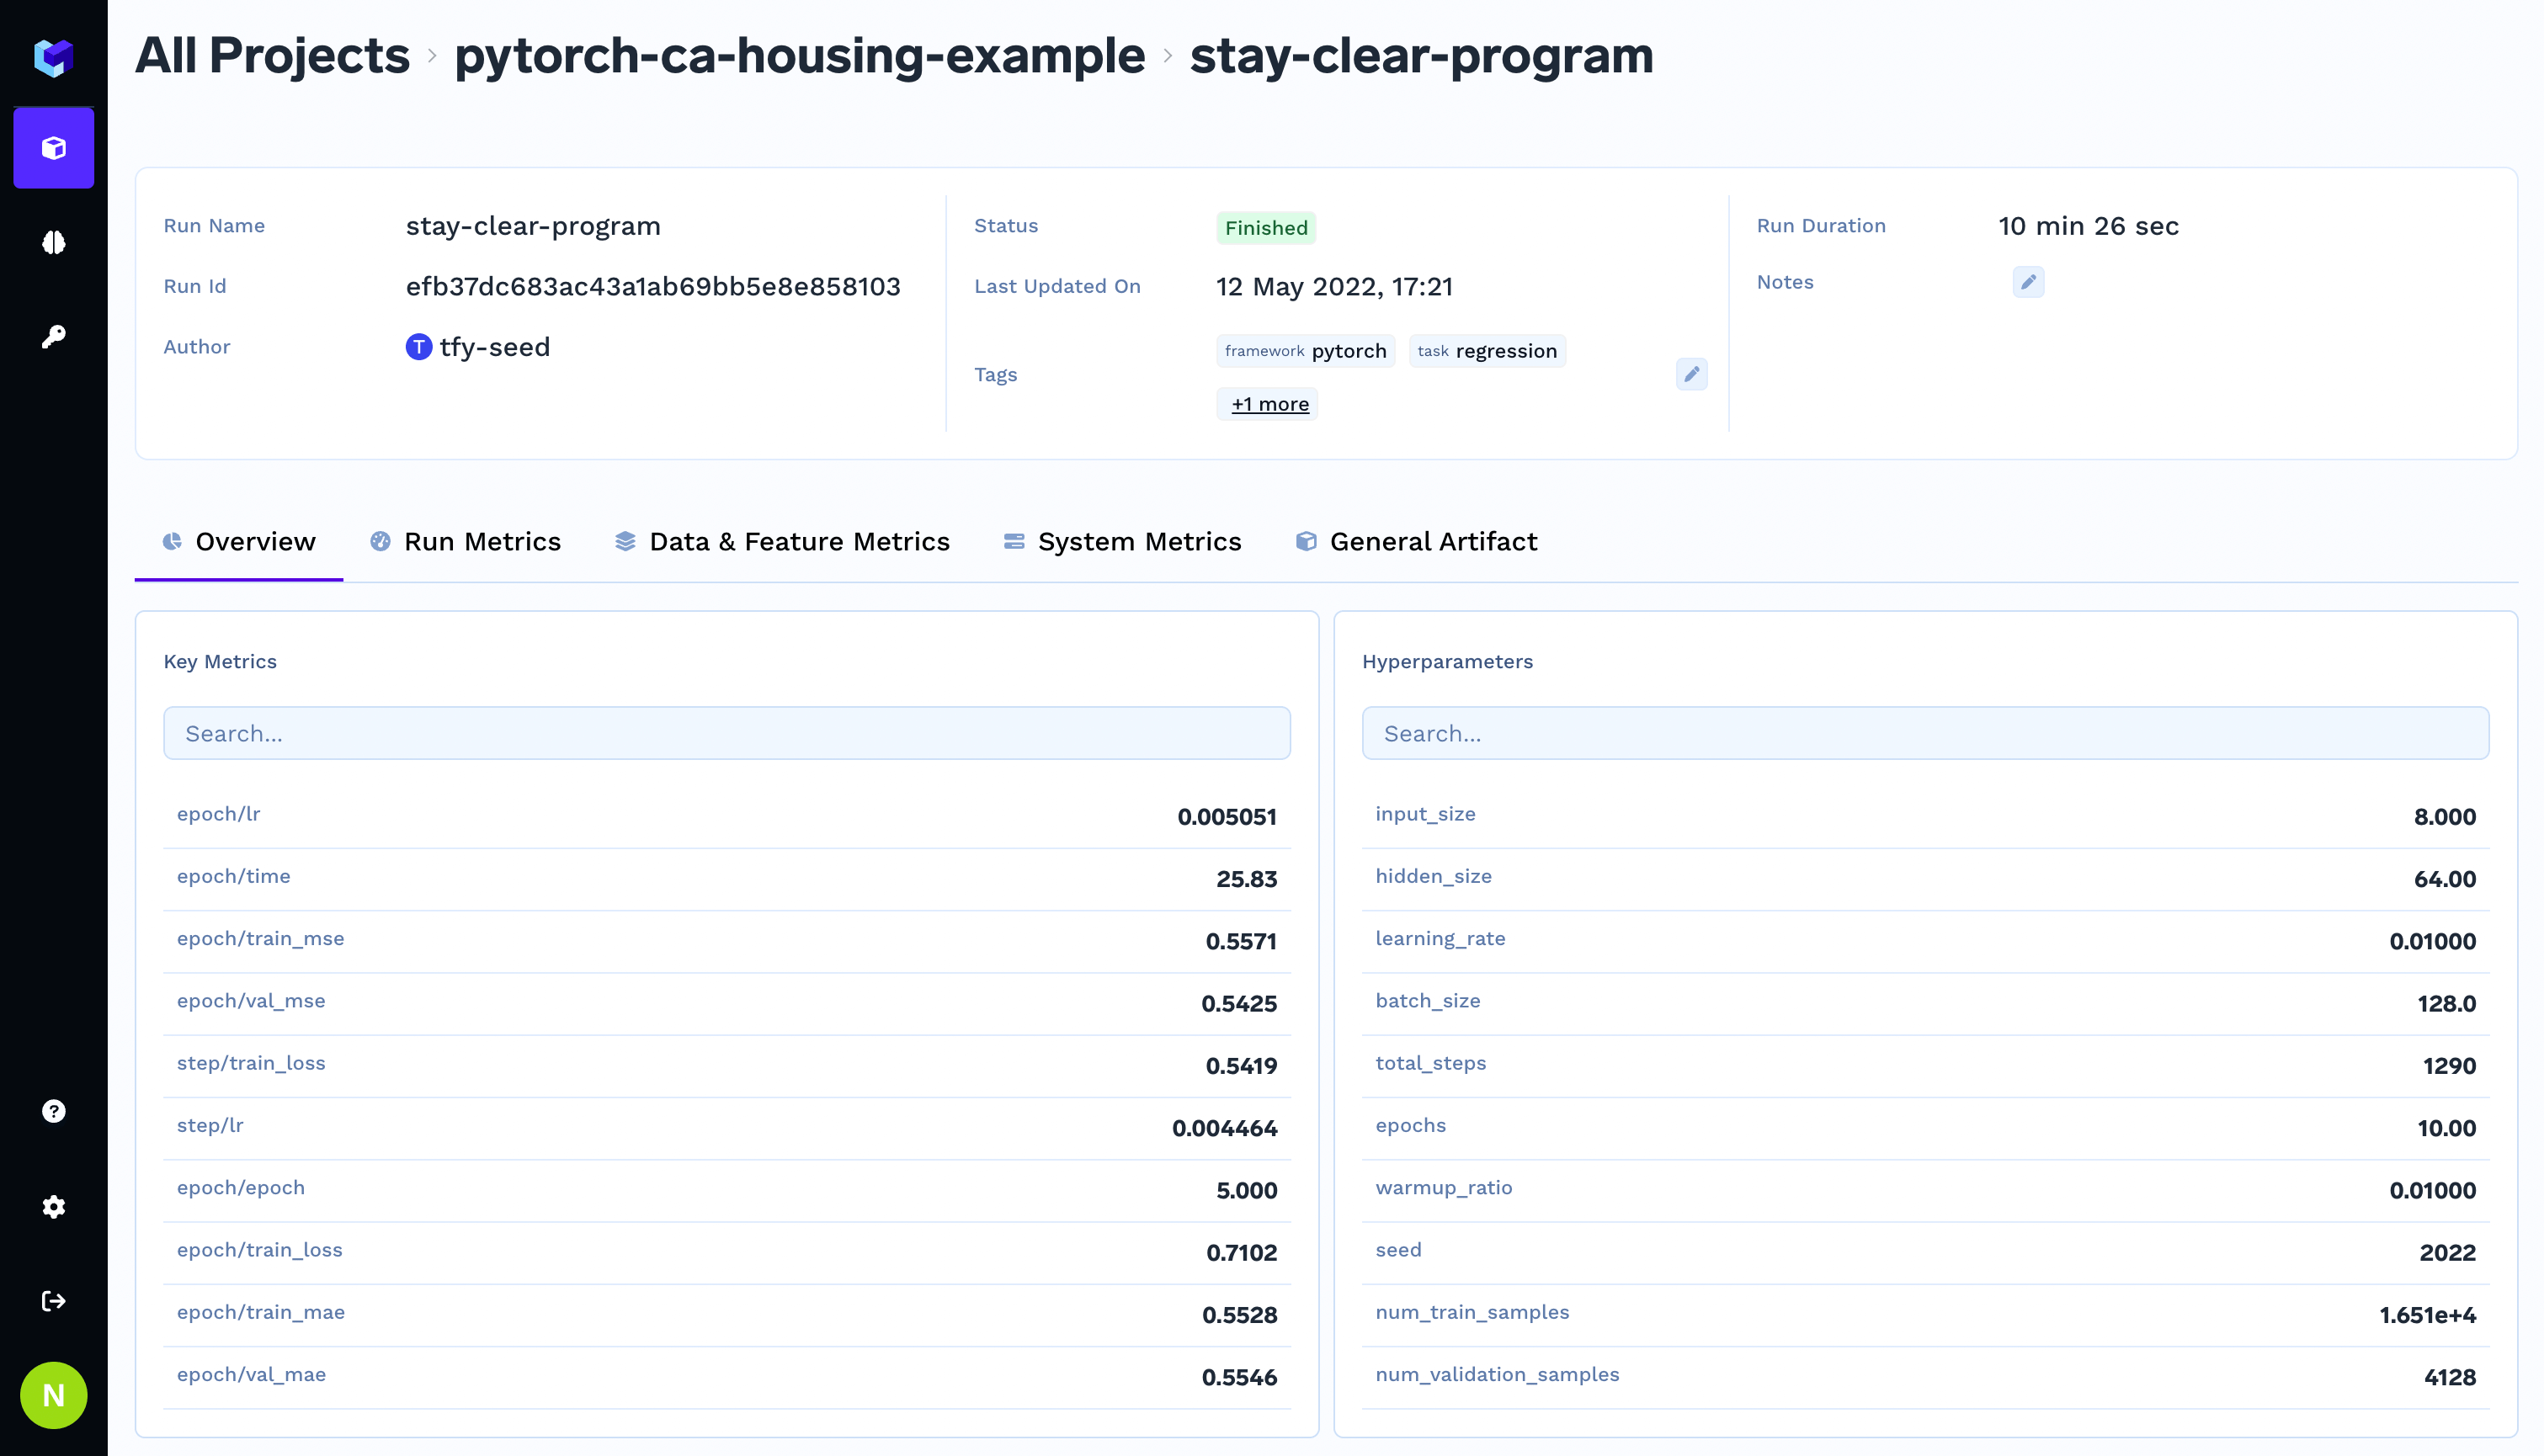Click the epoch/train_loss metric
The height and width of the screenshot is (1456, 2544).
tap(727, 1252)
